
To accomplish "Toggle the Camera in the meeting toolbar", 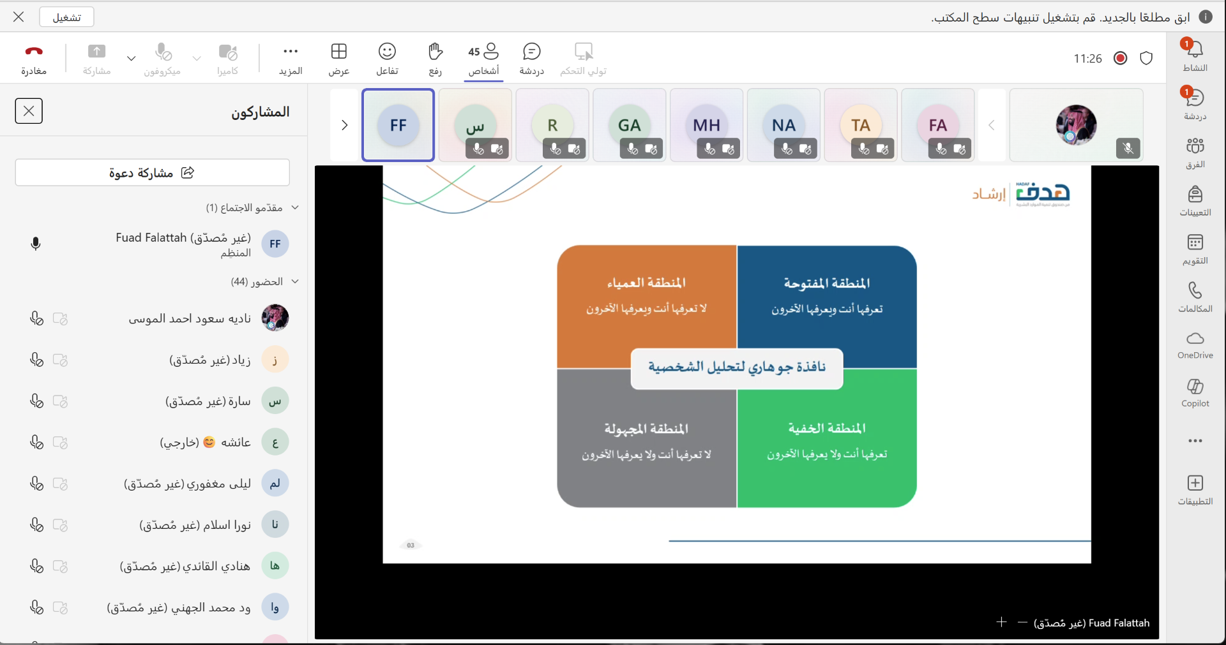I will (x=227, y=59).
